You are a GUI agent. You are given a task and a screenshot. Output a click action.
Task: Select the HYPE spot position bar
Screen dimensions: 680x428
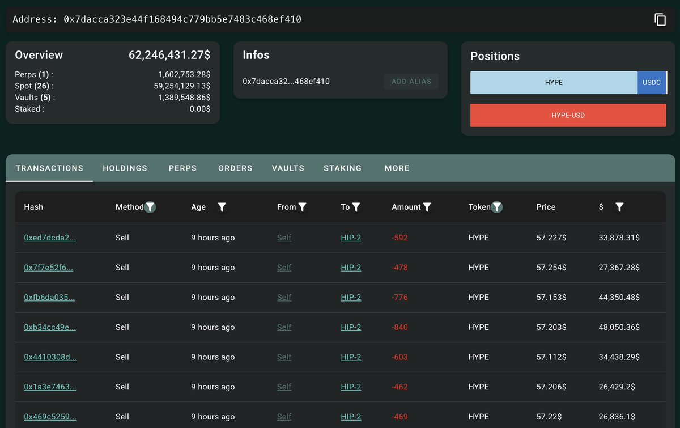[x=554, y=83]
